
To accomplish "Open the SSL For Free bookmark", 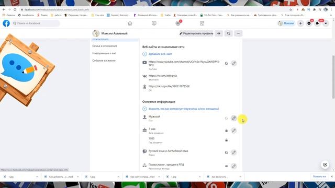I will 211,15.
